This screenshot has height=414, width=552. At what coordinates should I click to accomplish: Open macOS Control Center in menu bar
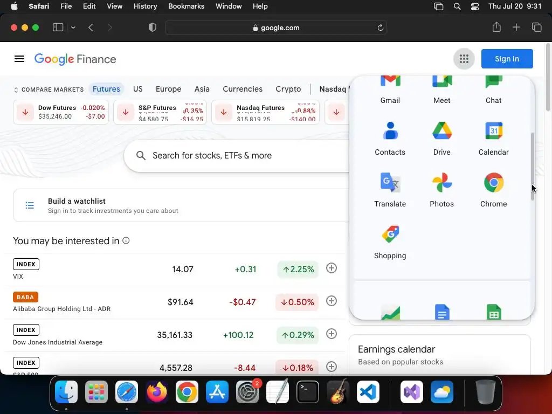pos(474,6)
